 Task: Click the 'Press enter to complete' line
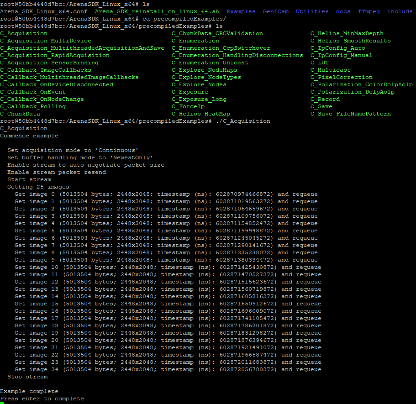(42, 399)
